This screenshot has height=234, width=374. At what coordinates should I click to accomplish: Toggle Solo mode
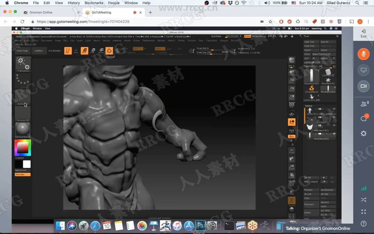pyautogui.click(x=292, y=209)
